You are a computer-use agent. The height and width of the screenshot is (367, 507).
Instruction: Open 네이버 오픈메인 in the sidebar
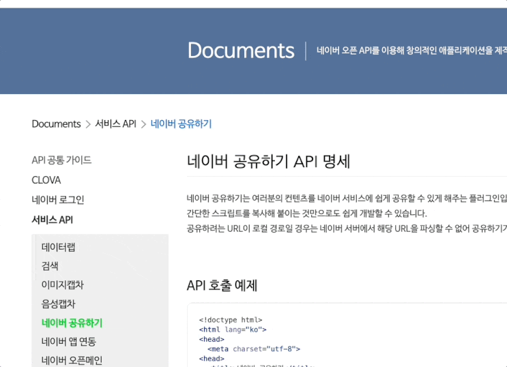click(72, 360)
